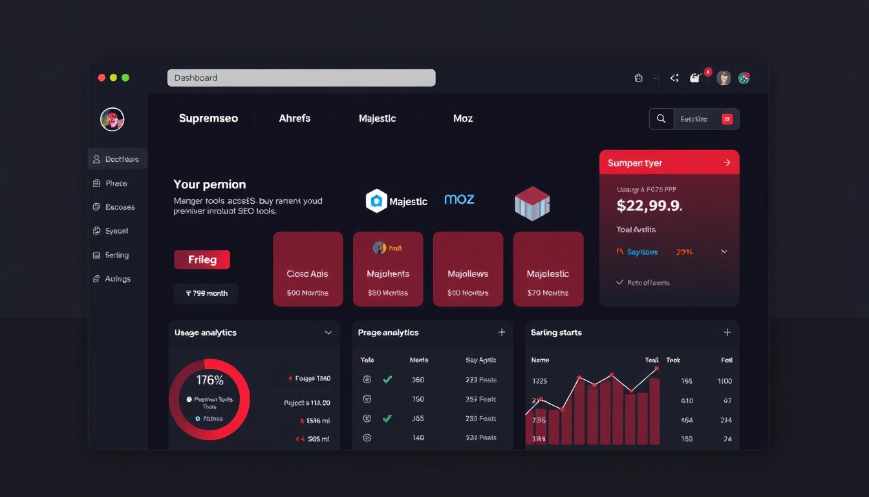Screen dimensions: 869x497
Task: Click the bag icon in the title bar
Action: (x=639, y=78)
